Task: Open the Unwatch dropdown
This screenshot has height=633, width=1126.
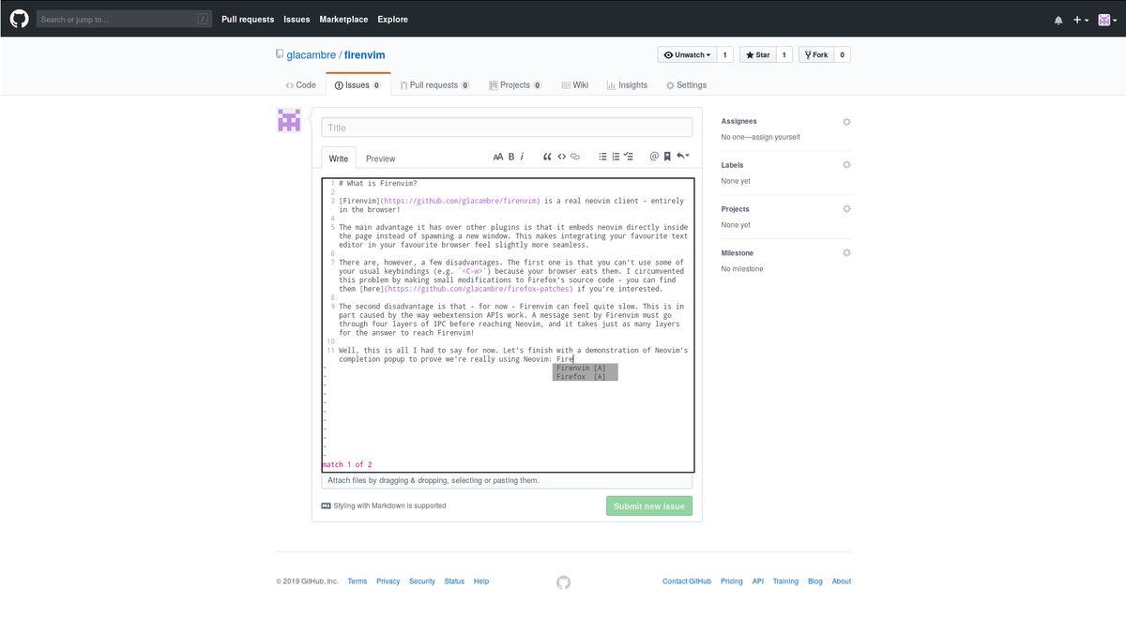Action: [687, 55]
